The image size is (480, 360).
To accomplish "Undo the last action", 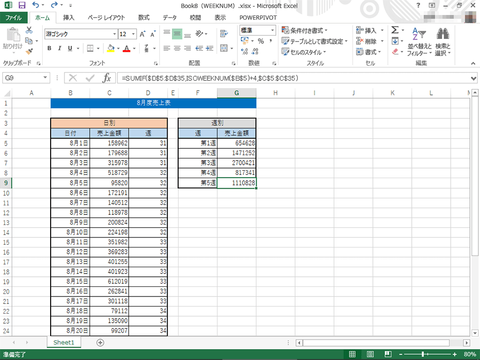I will 36,5.
